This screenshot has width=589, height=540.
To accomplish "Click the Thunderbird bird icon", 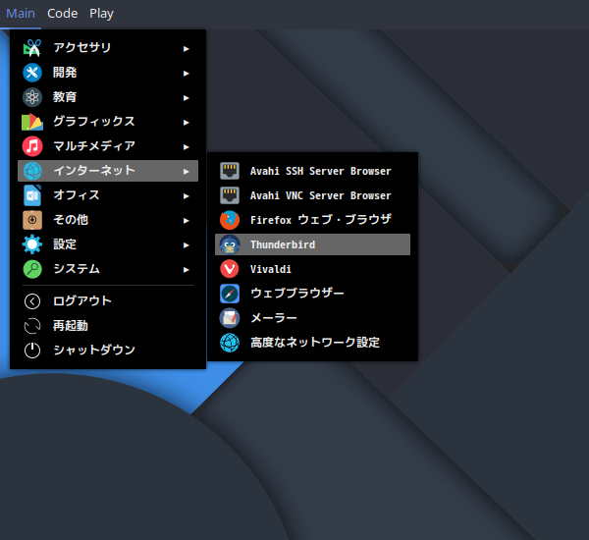I will pos(230,244).
